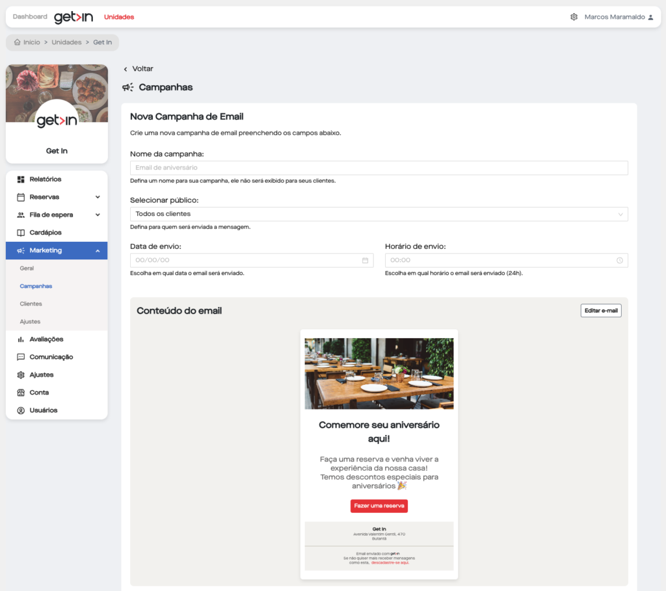Click clock icon in Horário de envio field
This screenshot has height=591, width=666.
[619, 260]
